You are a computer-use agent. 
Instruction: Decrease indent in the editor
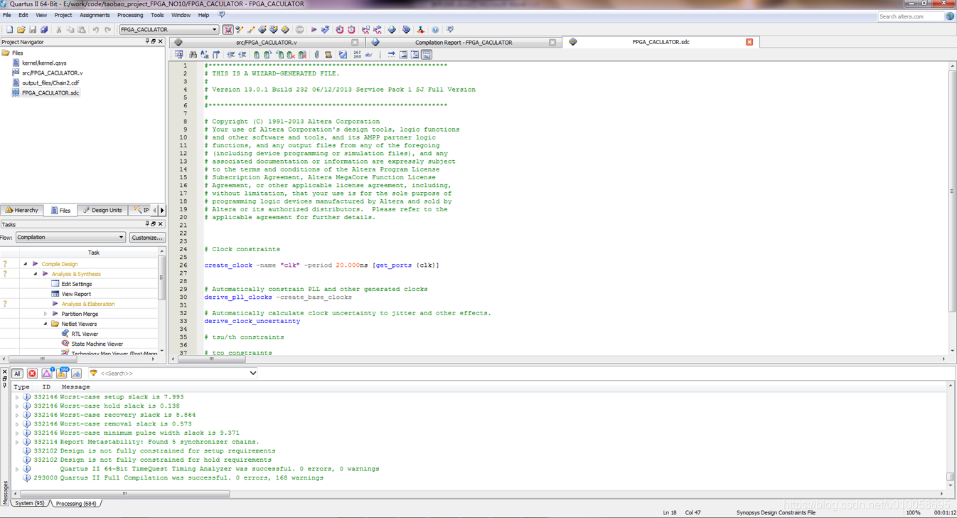tap(242, 55)
